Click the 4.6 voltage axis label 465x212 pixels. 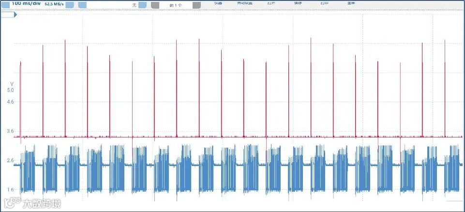coord(10,102)
